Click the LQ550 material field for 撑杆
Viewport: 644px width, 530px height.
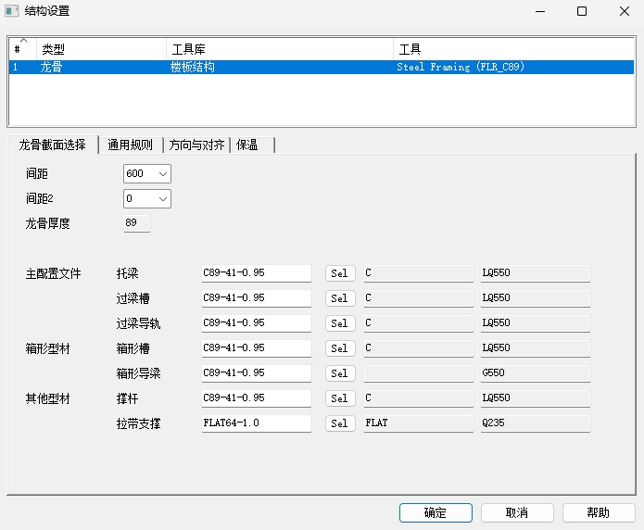coord(536,398)
